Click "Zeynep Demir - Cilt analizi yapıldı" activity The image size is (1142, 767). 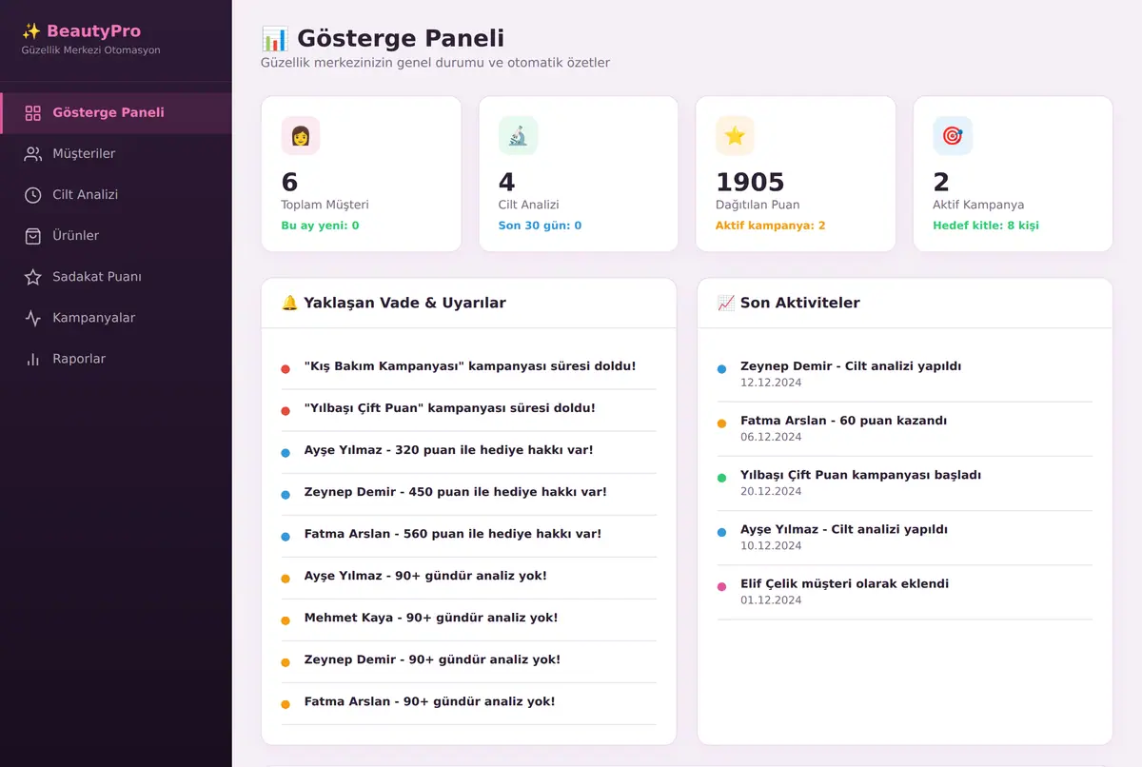(x=905, y=375)
